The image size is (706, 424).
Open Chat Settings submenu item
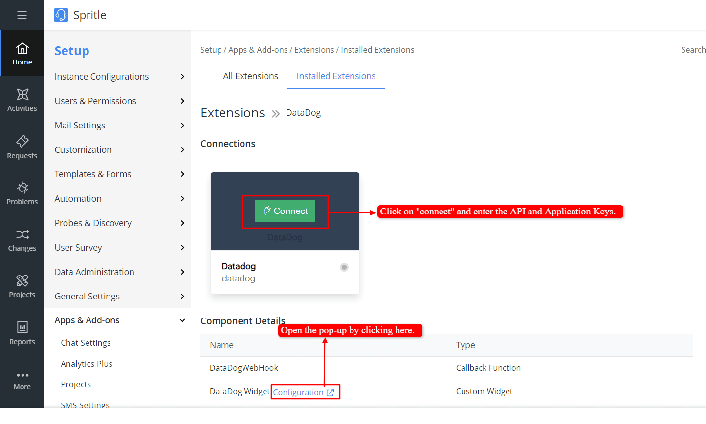86,343
